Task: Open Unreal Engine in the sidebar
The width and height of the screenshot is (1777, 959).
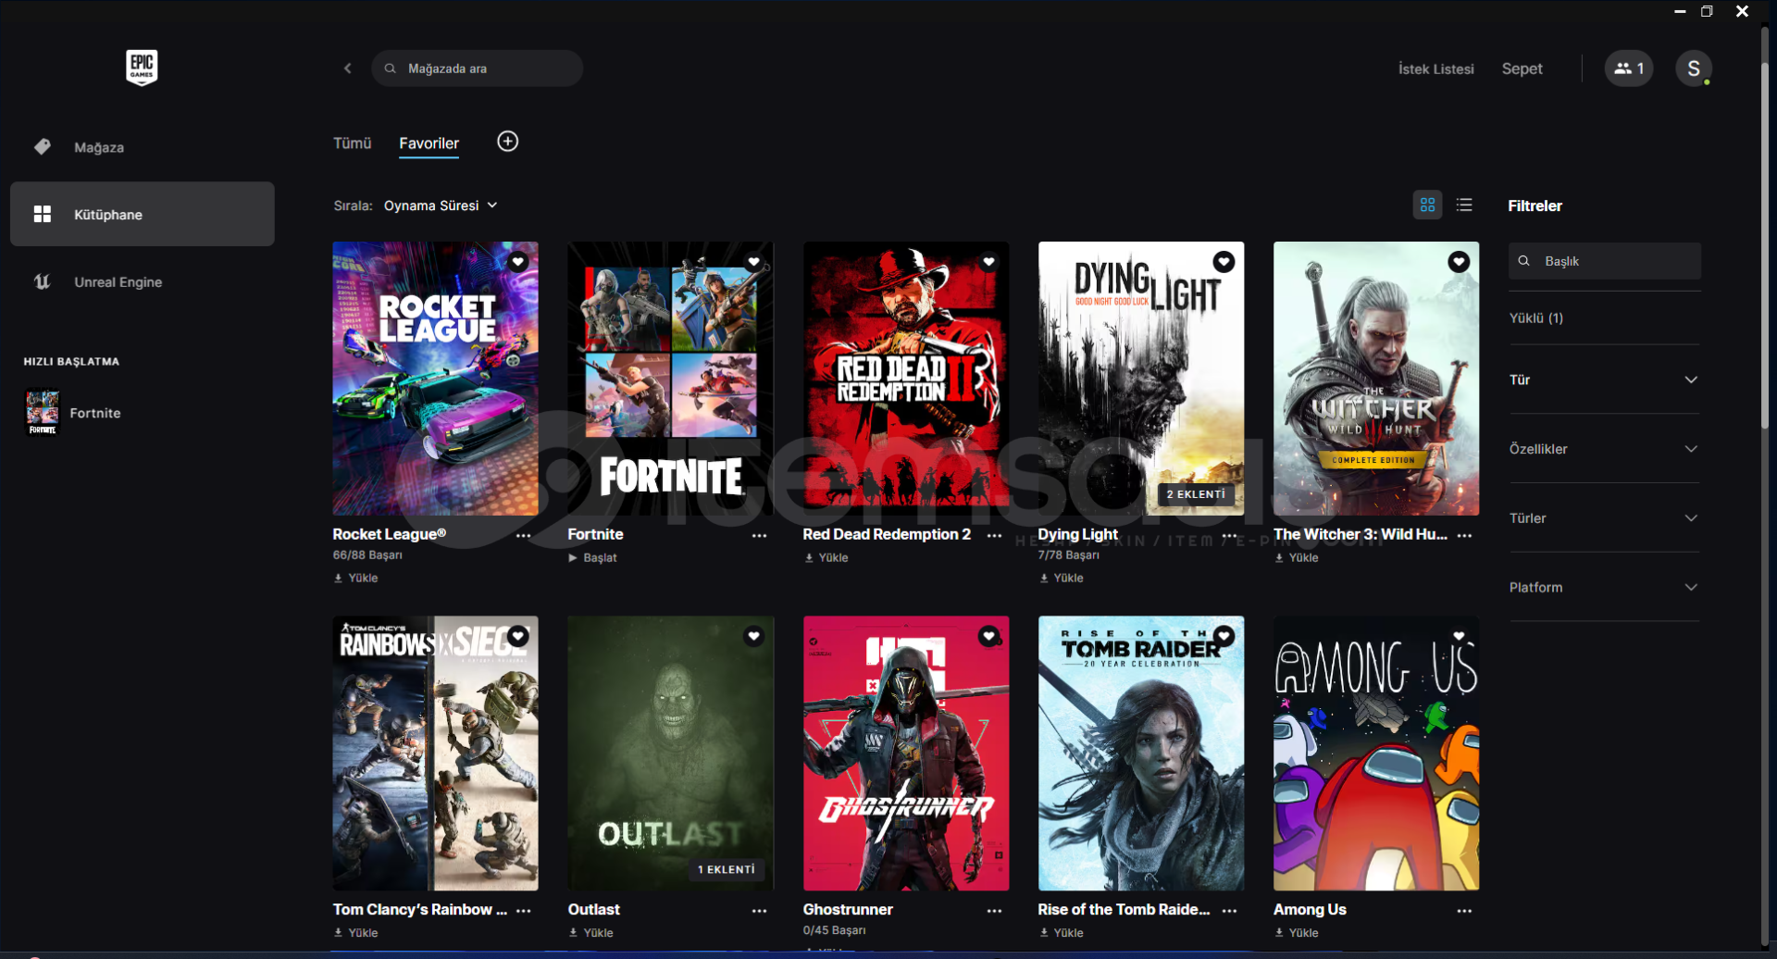Action: pos(143,282)
